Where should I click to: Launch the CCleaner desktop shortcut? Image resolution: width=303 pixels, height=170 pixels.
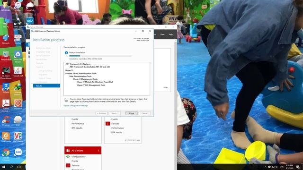tap(6, 120)
